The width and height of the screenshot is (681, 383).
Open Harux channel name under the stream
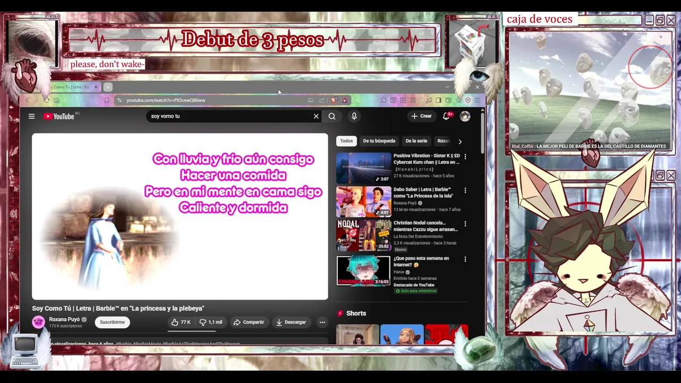point(399,272)
